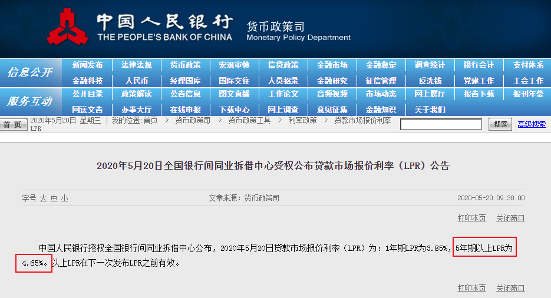
Task: Open 反洗钱 in the navigation menu
Action: pos(430,81)
